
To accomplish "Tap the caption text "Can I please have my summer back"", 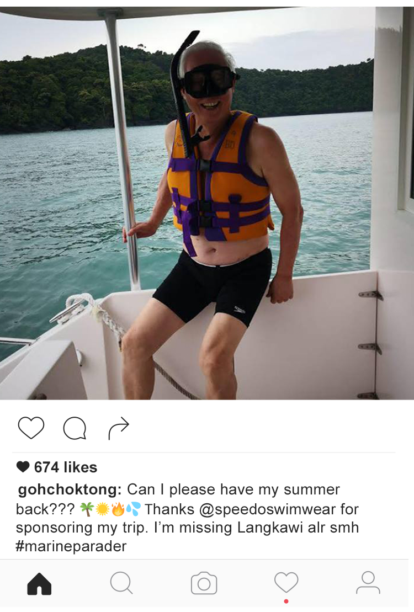I will point(233,490).
